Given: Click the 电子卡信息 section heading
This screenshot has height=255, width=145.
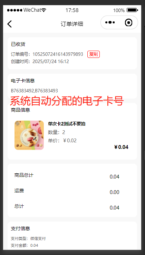Looking at the screenshot, I should (x=23, y=81).
